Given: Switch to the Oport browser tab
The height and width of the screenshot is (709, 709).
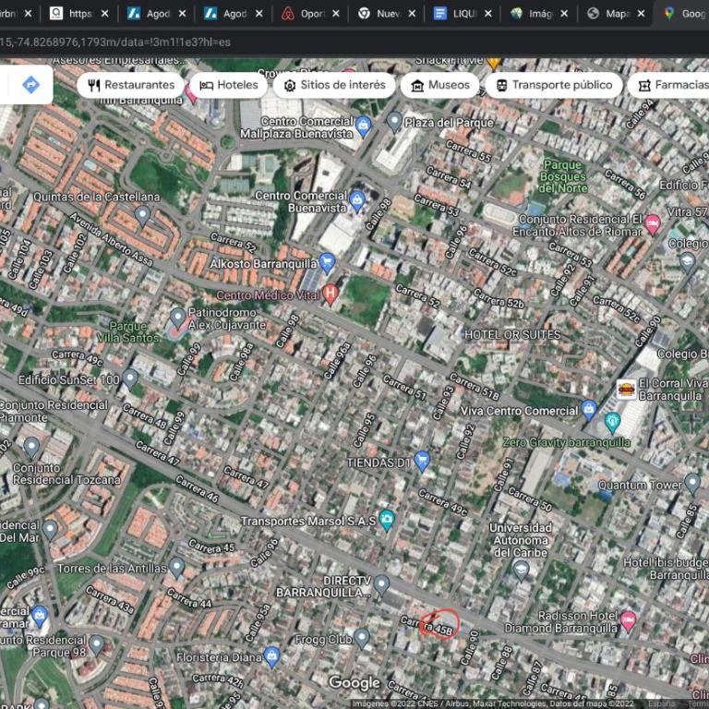Looking at the screenshot, I should coord(307,14).
